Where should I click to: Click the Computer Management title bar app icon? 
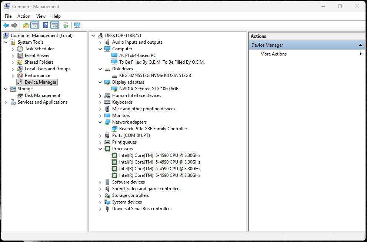pyautogui.click(x=7, y=7)
